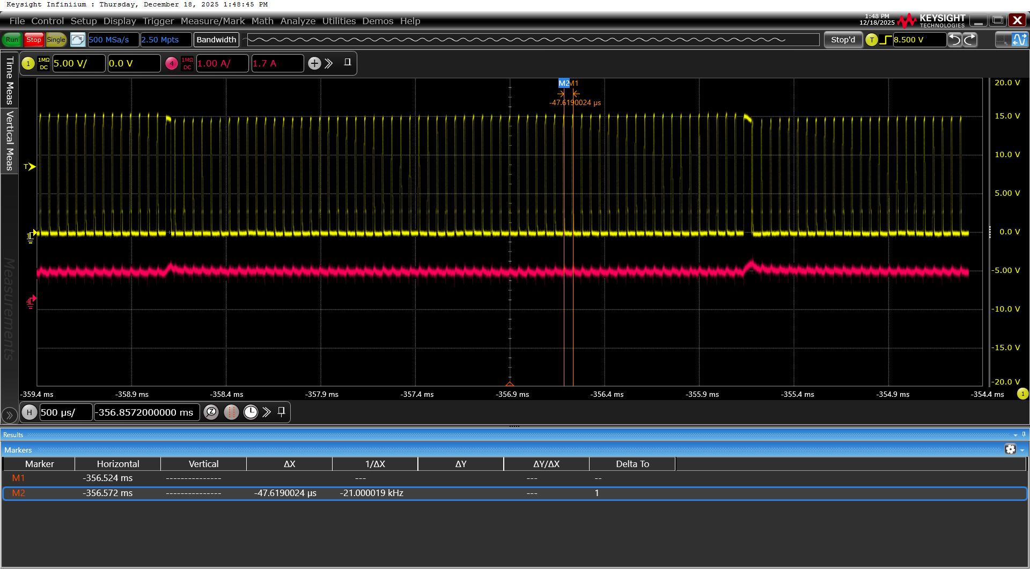Click channel 1 offset 0.0 V field
The width and height of the screenshot is (1030, 569).
tap(134, 63)
